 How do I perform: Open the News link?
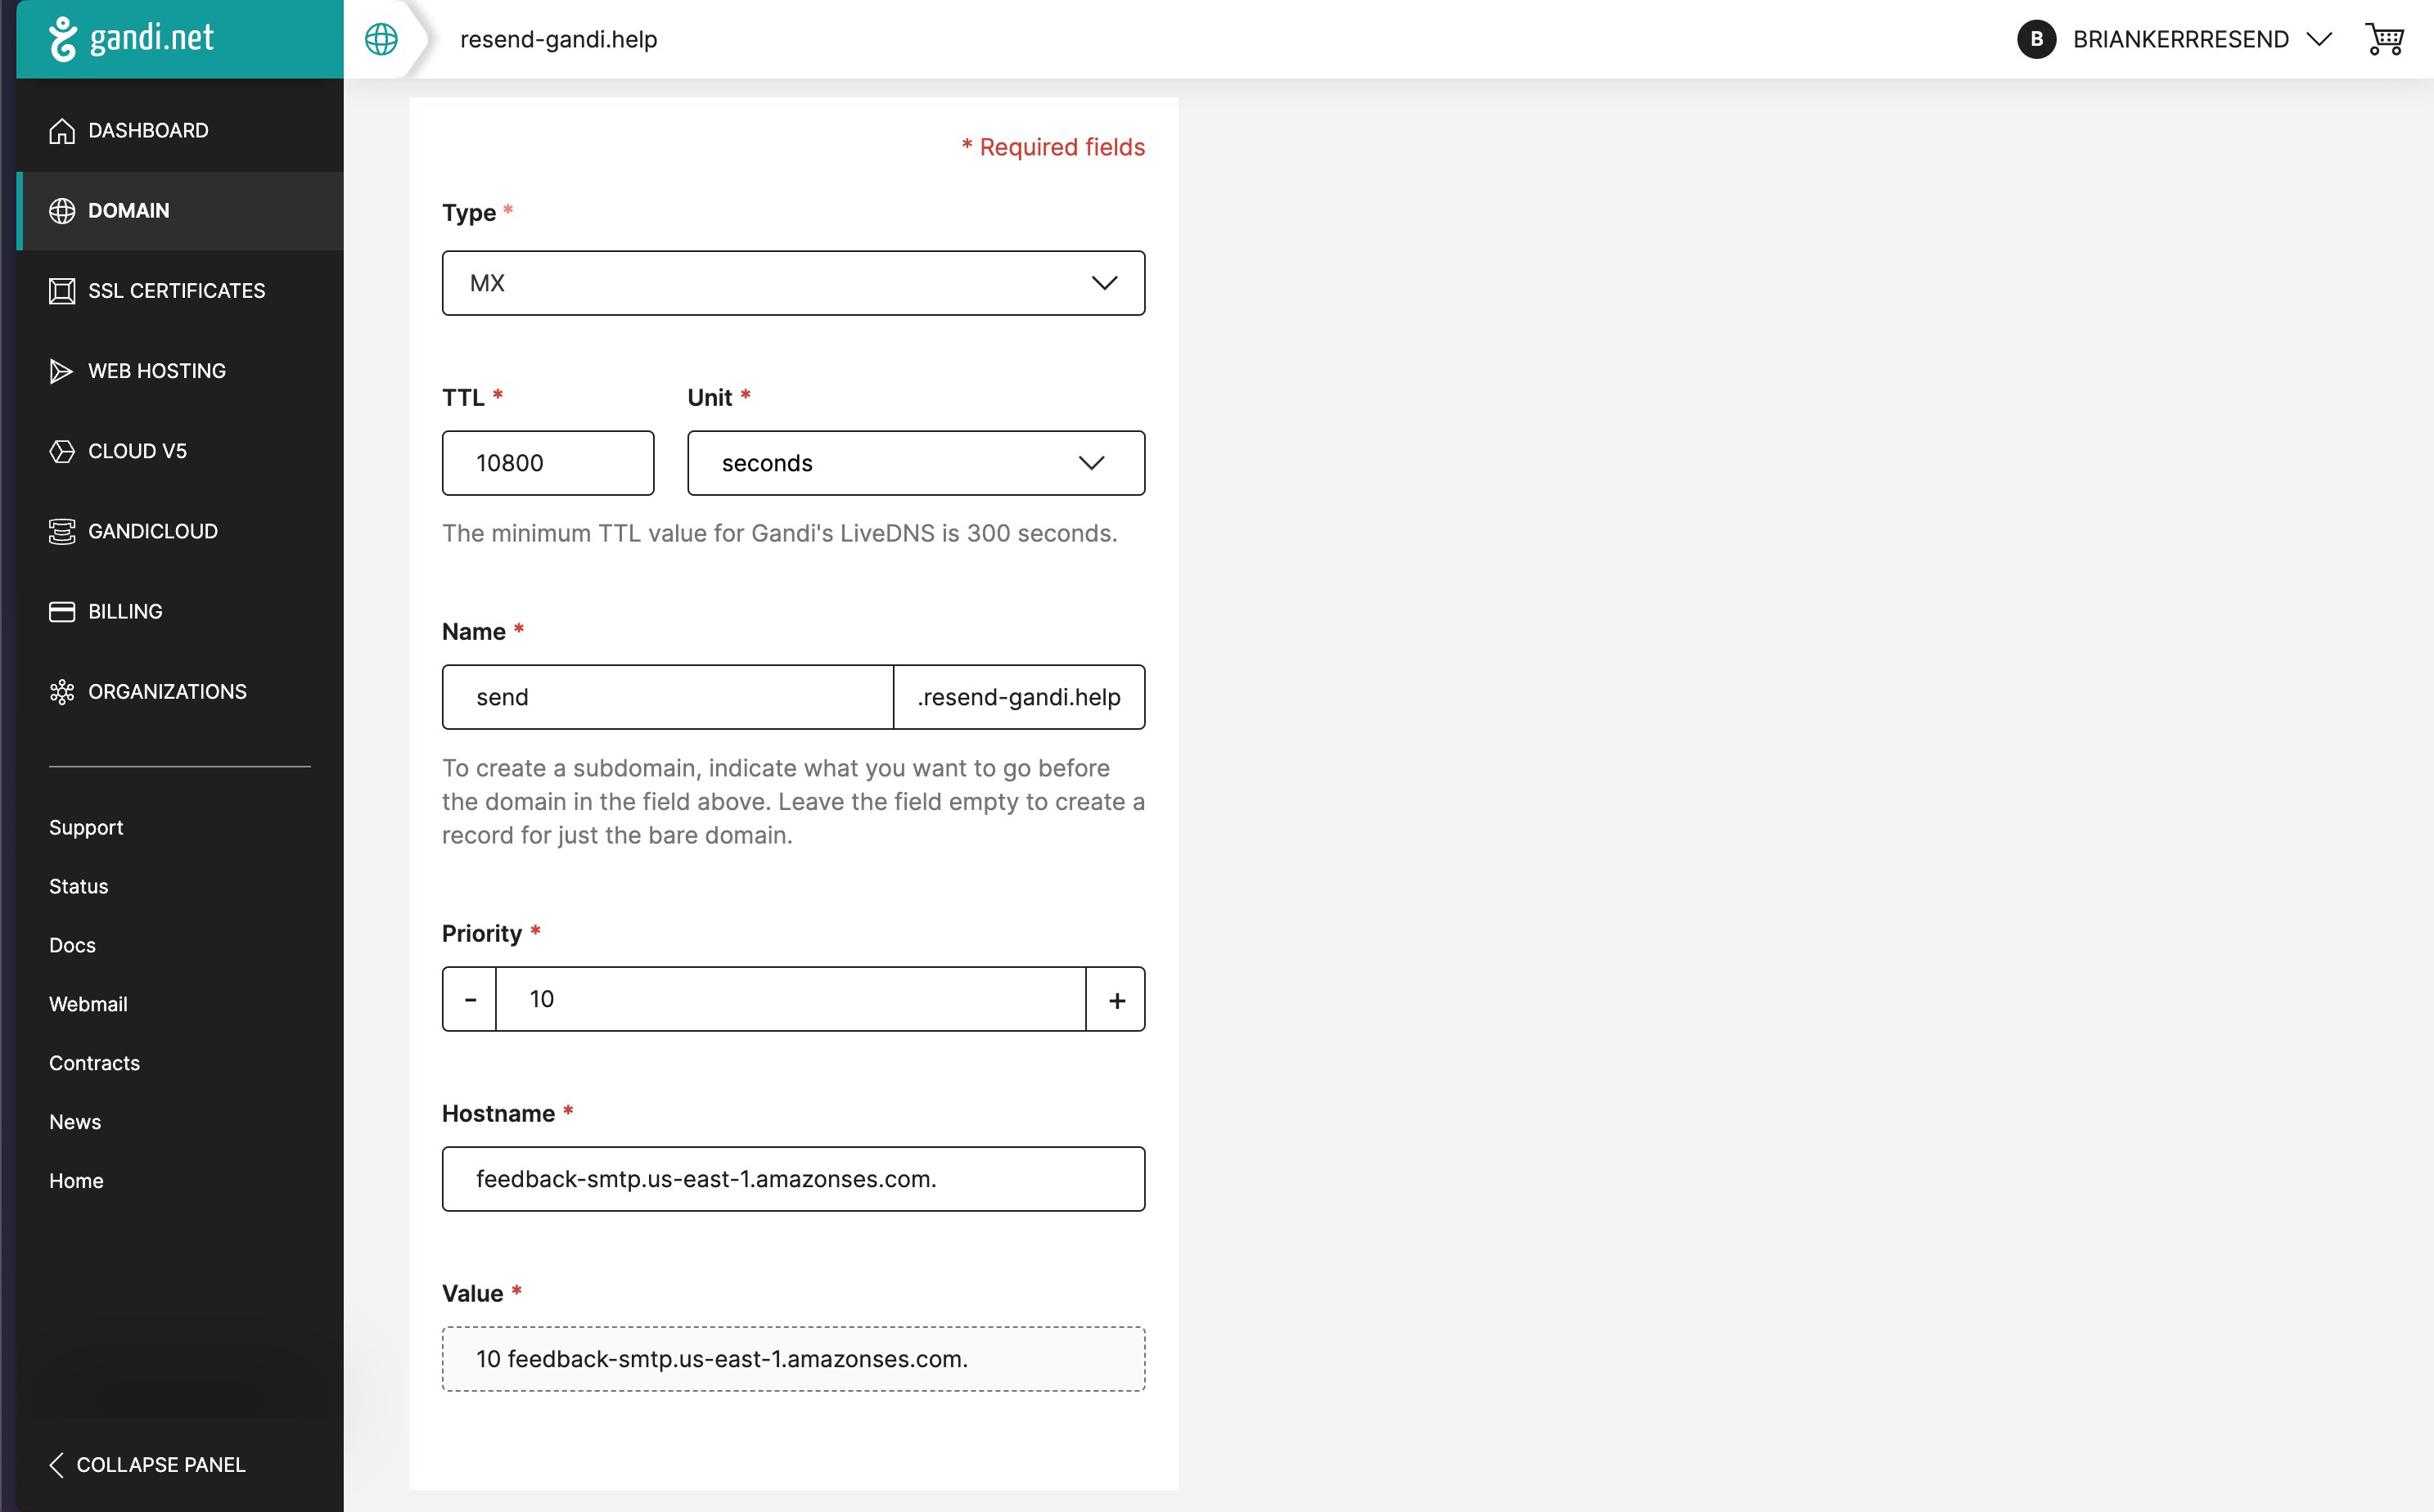[75, 1122]
